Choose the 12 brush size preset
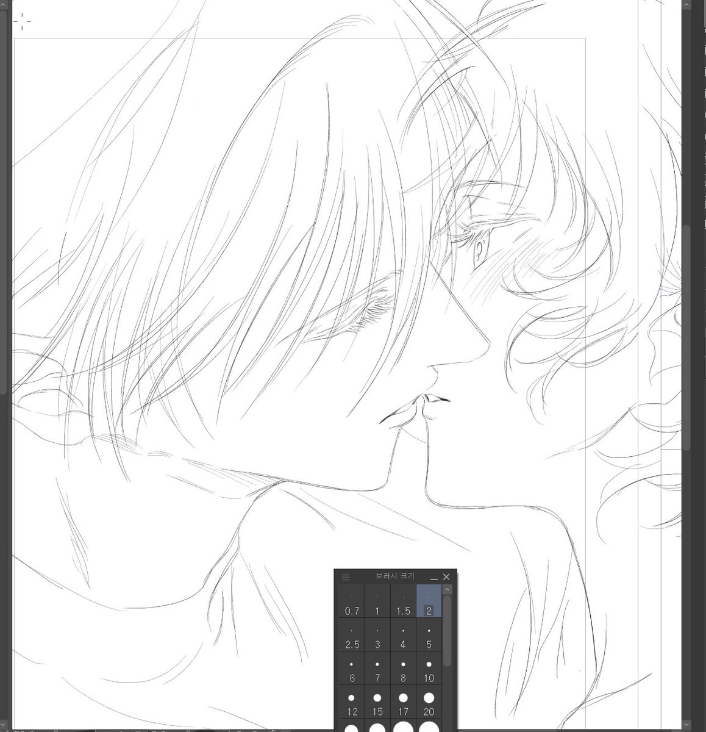Screen dimensions: 706x732 click(352, 701)
